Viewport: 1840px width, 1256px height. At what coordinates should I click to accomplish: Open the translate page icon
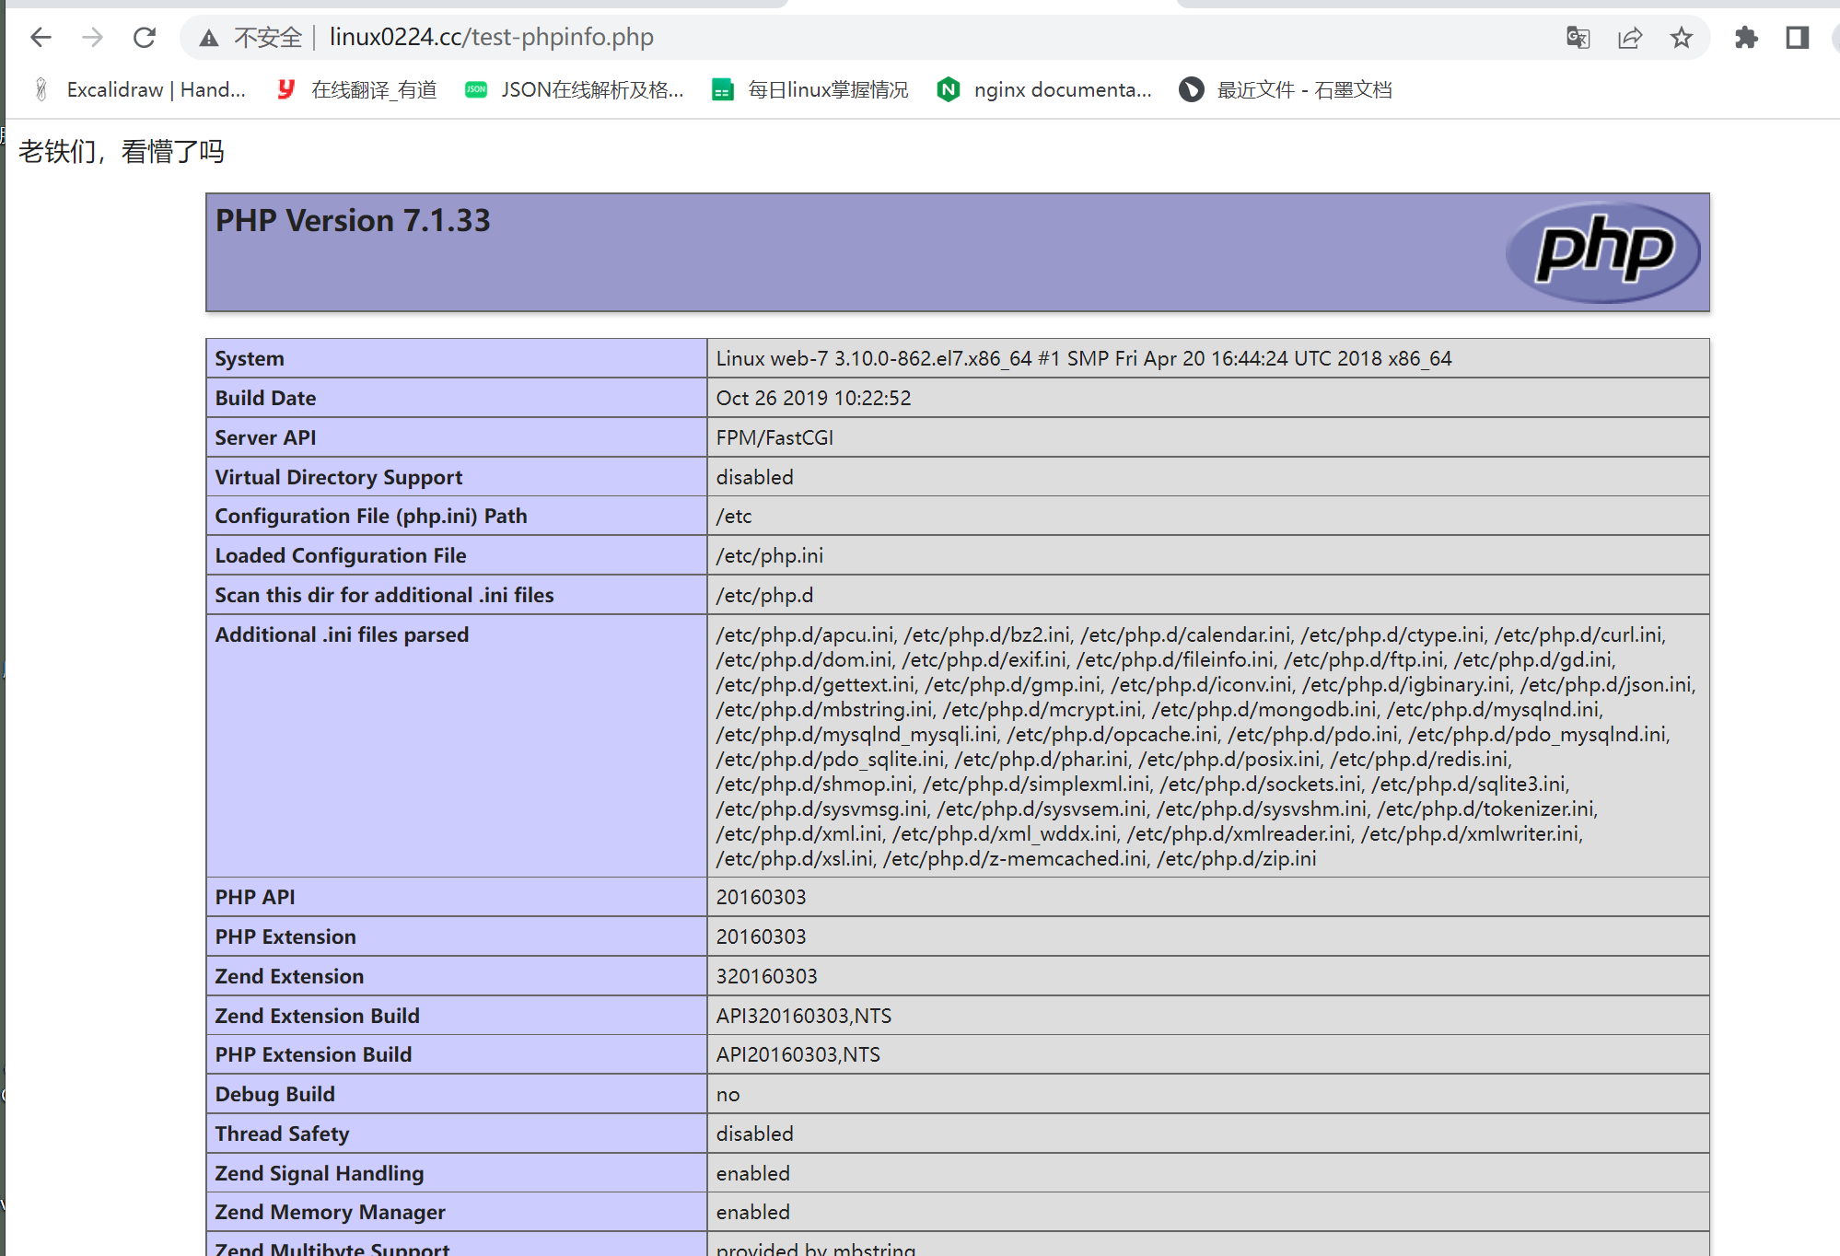[x=1578, y=38]
